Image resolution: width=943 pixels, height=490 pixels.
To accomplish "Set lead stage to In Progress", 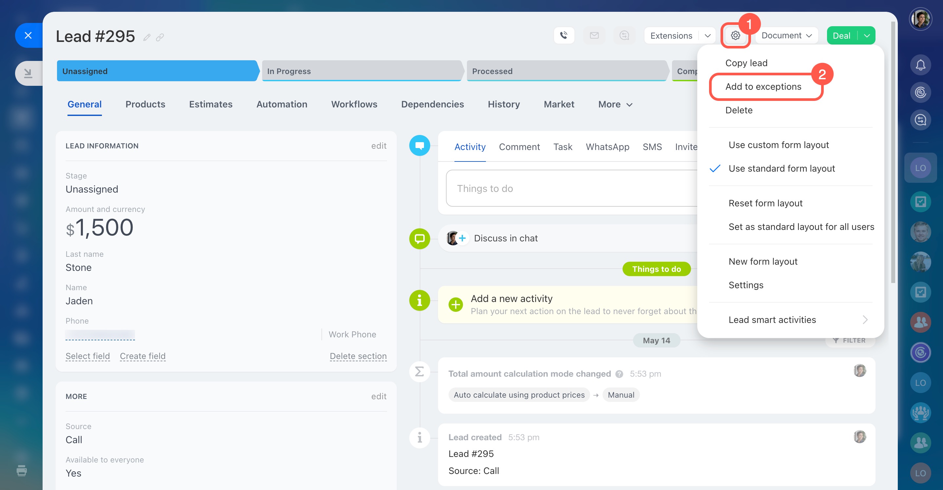I will click(x=360, y=71).
